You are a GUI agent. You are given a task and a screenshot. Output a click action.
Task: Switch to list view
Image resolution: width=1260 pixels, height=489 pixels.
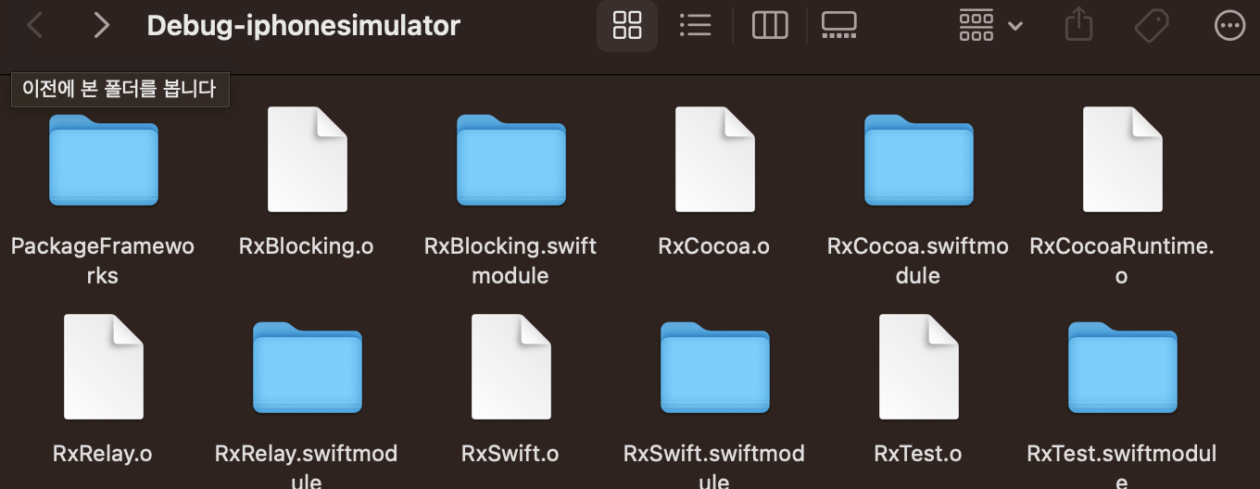click(x=695, y=26)
